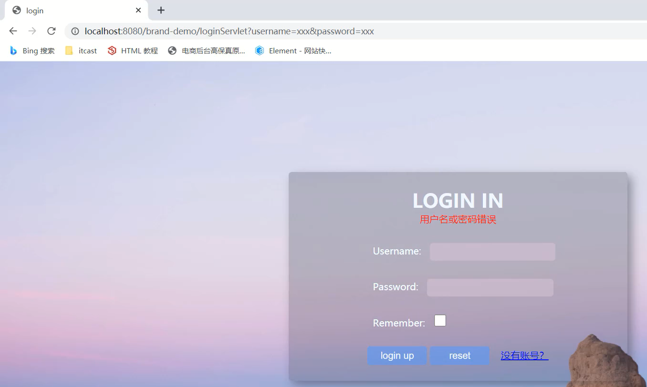The width and height of the screenshot is (647, 387).
Task: Click the address bar URL
Action: pyautogui.click(x=229, y=31)
